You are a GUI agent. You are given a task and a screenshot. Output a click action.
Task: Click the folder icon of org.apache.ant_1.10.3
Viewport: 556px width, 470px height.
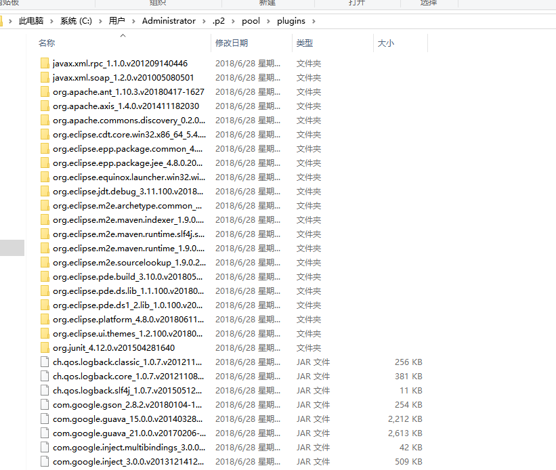point(45,92)
